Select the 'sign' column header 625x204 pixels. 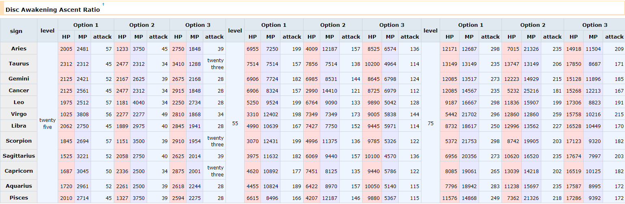[19, 31]
